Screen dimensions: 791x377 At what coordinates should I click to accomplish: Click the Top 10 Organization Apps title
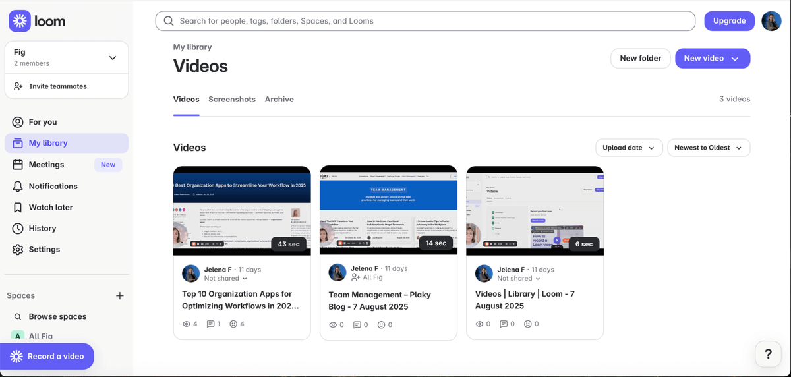pos(240,300)
